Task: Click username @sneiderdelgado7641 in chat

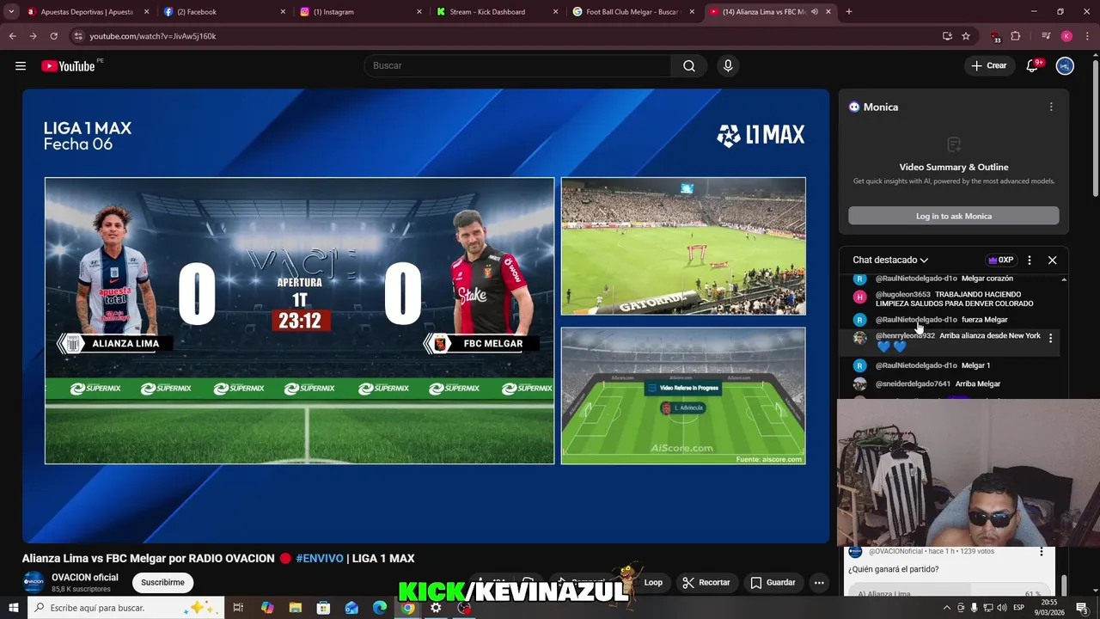Action: (913, 384)
